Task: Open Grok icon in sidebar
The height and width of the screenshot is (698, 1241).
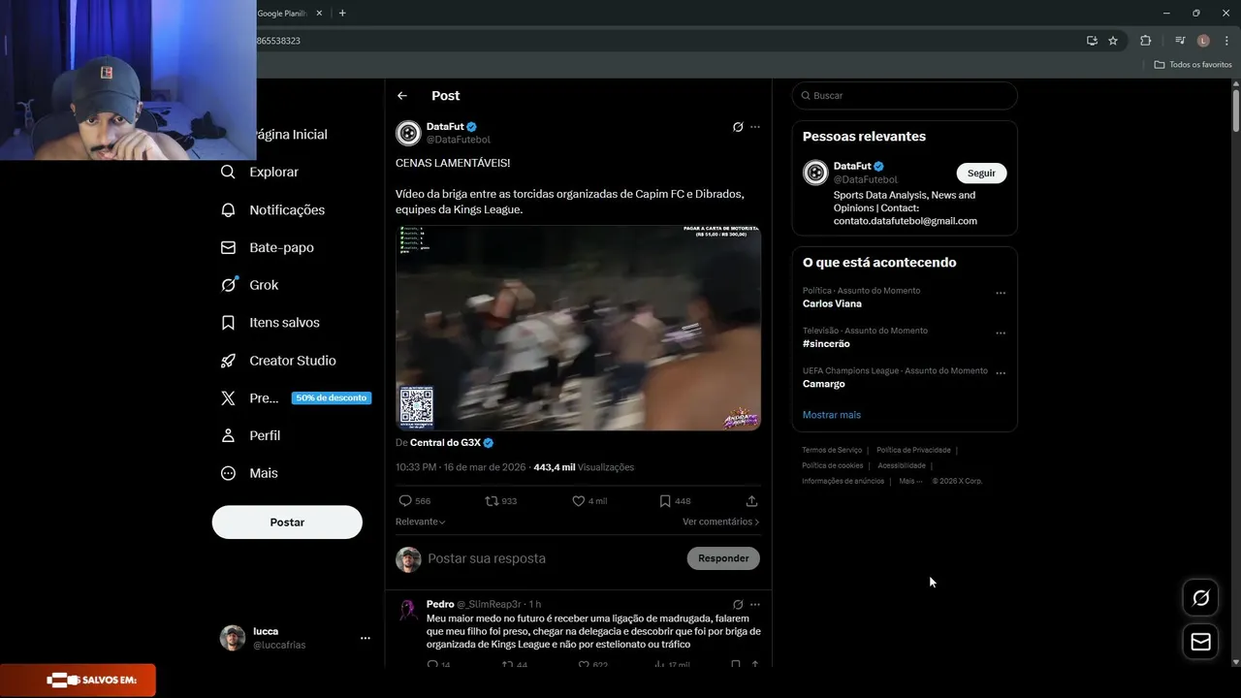Action: coord(228,285)
